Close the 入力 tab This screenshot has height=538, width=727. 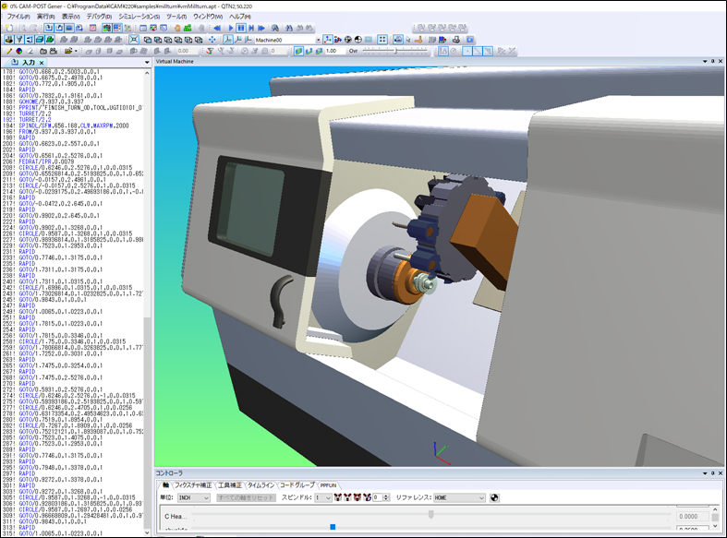click(42, 63)
